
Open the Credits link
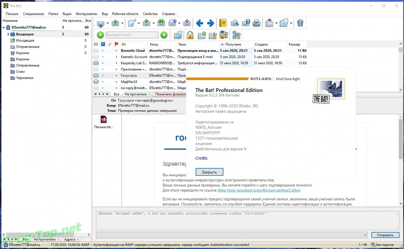point(201,158)
